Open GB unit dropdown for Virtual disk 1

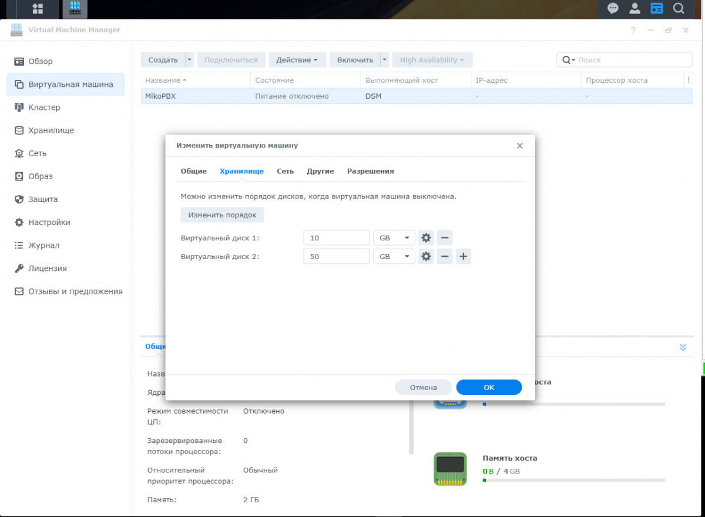tap(394, 238)
